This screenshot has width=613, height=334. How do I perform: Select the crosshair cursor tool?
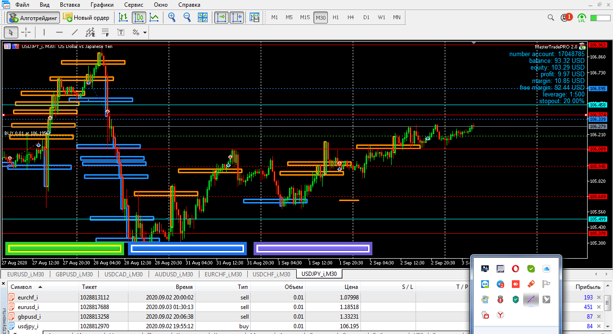point(26,33)
